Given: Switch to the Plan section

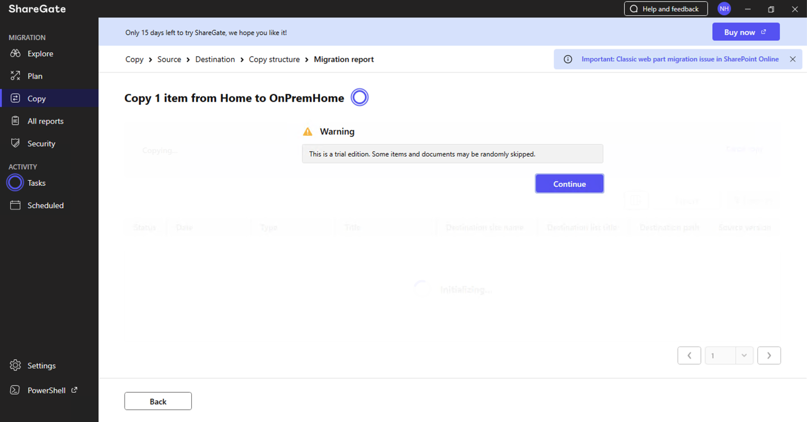Looking at the screenshot, I should pyautogui.click(x=35, y=76).
